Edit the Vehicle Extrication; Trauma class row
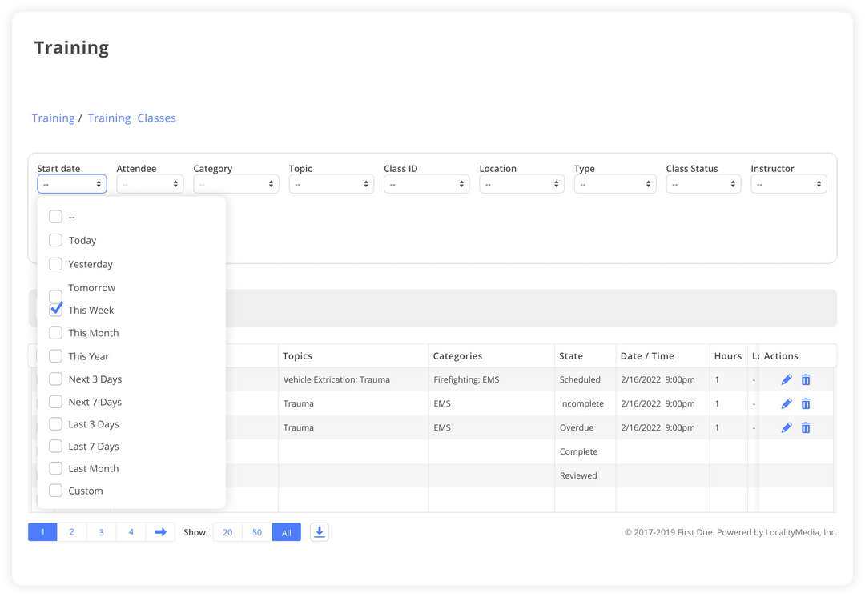 [x=787, y=379]
